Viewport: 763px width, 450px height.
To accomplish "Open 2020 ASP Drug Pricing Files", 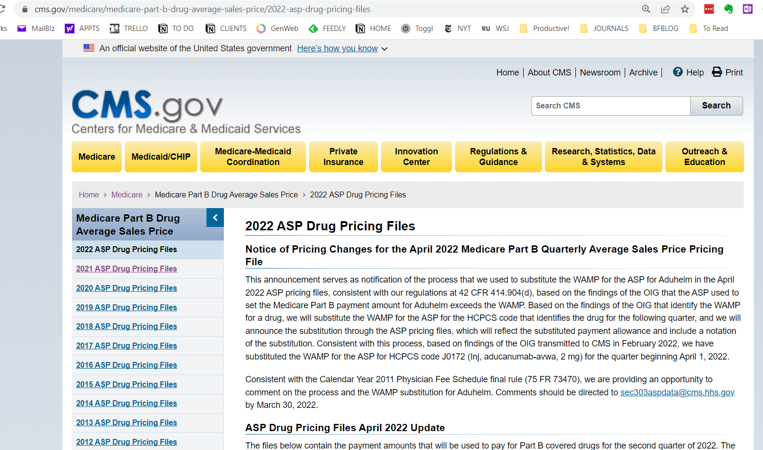I will tap(126, 288).
